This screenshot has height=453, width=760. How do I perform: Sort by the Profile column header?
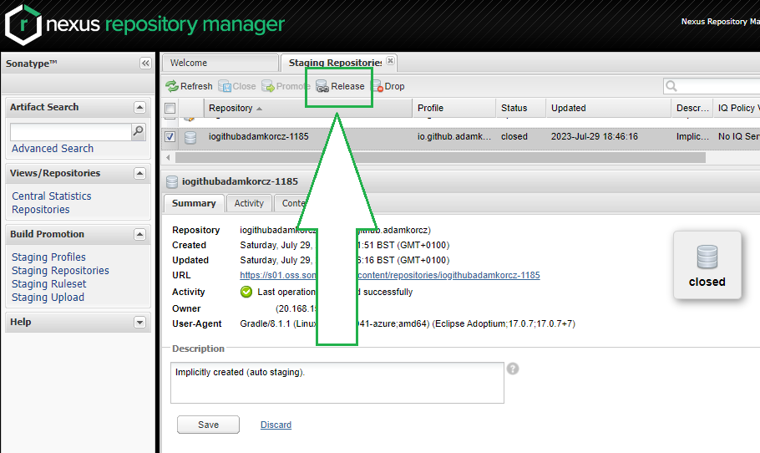tap(454, 108)
